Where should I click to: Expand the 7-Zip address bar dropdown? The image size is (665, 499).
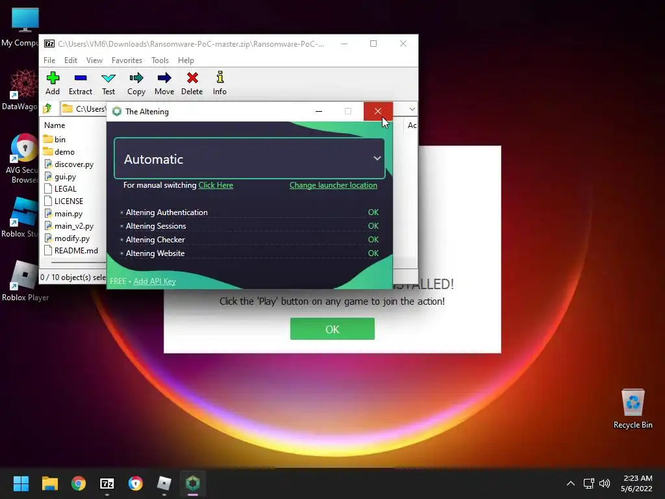[x=412, y=109]
